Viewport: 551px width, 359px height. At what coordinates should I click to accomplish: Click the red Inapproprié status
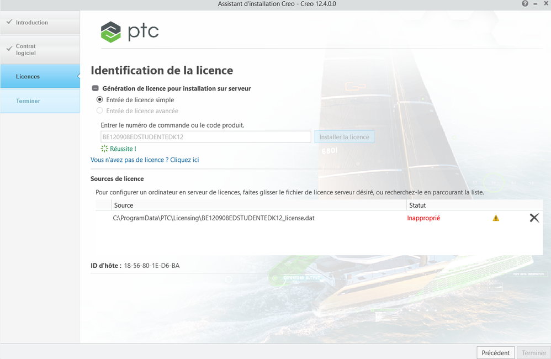coord(423,218)
